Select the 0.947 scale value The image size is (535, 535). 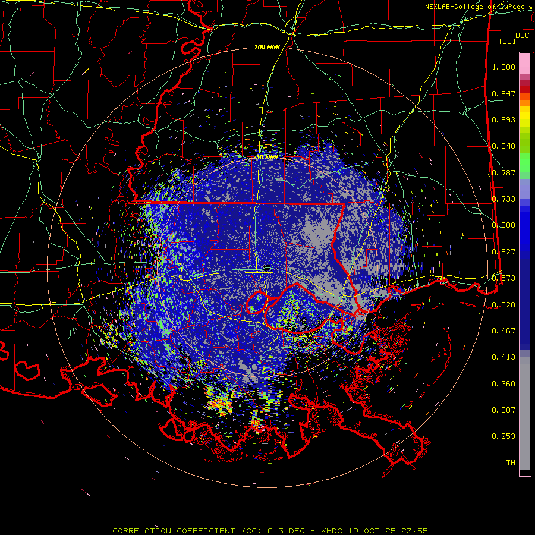(x=503, y=93)
